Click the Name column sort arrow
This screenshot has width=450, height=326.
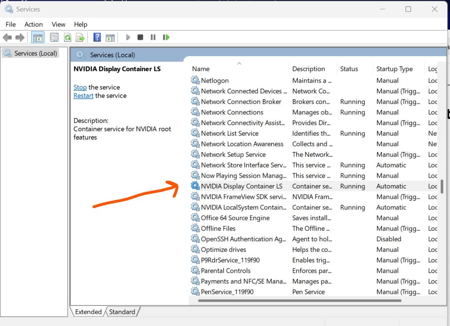point(239,63)
